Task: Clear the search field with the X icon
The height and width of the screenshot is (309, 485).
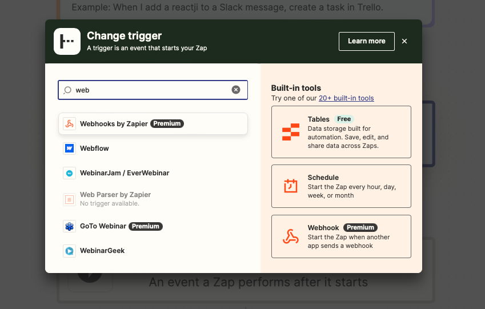Action: point(236,90)
